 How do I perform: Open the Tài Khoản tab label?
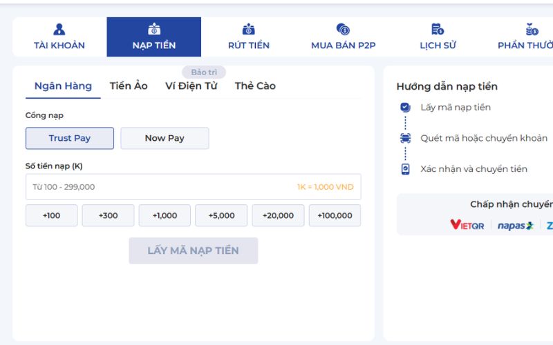pyautogui.click(x=59, y=46)
